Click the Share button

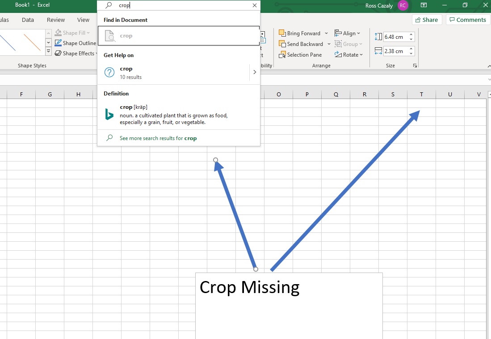coord(427,20)
